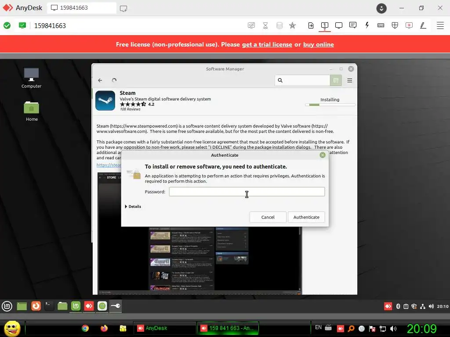
Task: Click the Steam star rating
Action: click(133, 104)
